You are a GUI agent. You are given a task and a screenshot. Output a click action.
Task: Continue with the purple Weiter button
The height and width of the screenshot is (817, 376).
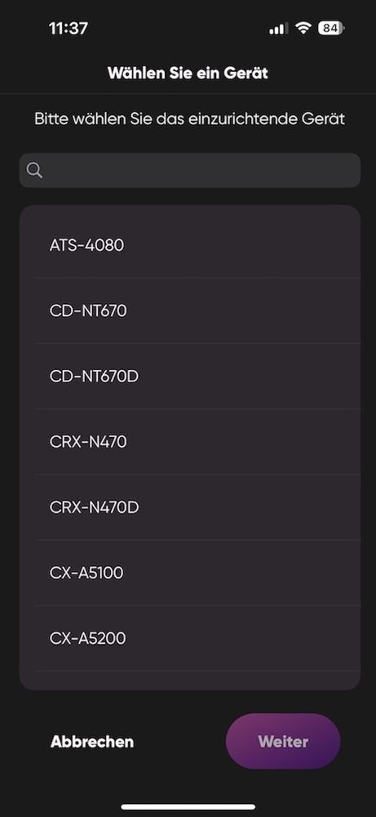283,741
